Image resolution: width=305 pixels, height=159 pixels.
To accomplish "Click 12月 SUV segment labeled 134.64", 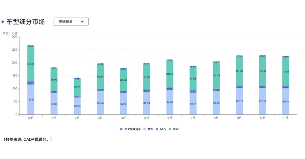I will pos(31,64).
